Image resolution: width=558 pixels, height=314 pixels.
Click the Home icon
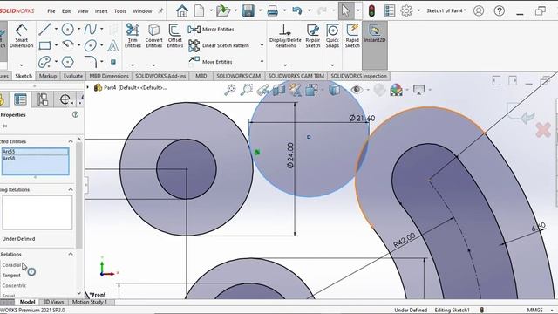click(182, 10)
